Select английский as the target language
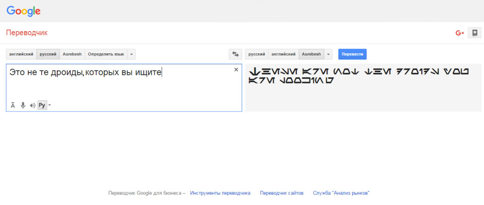Viewport: 484px width, 205px height. tap(284, 54)
